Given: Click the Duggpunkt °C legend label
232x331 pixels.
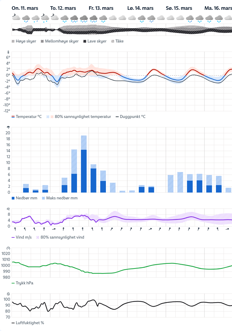Looking at the screenshot, I should pyautogui.click(x=133, y=117).
